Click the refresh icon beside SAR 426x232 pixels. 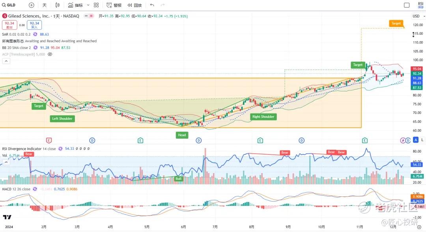(35, 34)
